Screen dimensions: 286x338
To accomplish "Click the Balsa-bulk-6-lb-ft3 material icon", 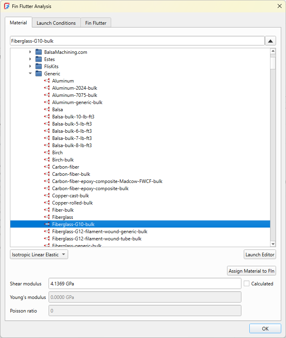I will click(47, 131).
